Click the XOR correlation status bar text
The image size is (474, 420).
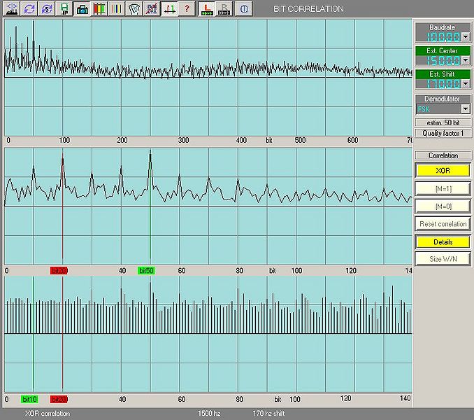[x=48, y=413]
